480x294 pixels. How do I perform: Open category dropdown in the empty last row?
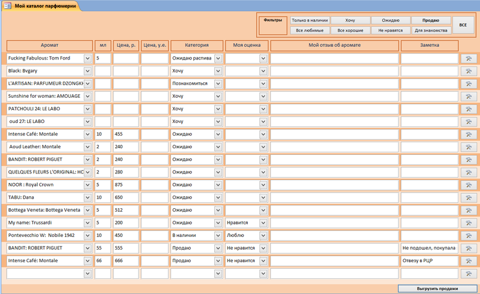(218, 274)
